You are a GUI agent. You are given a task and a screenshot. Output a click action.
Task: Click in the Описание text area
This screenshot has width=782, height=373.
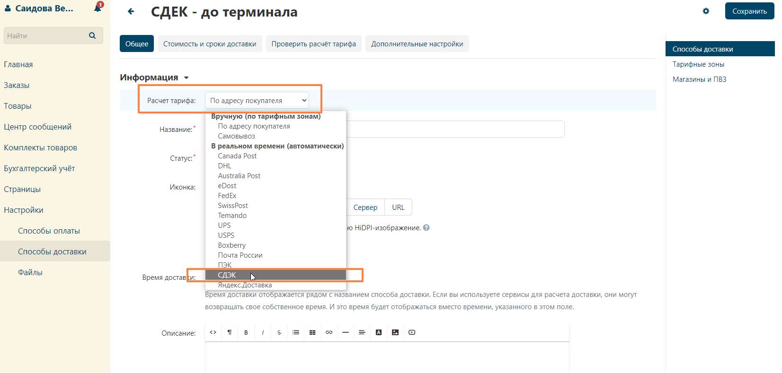point(387,357)
